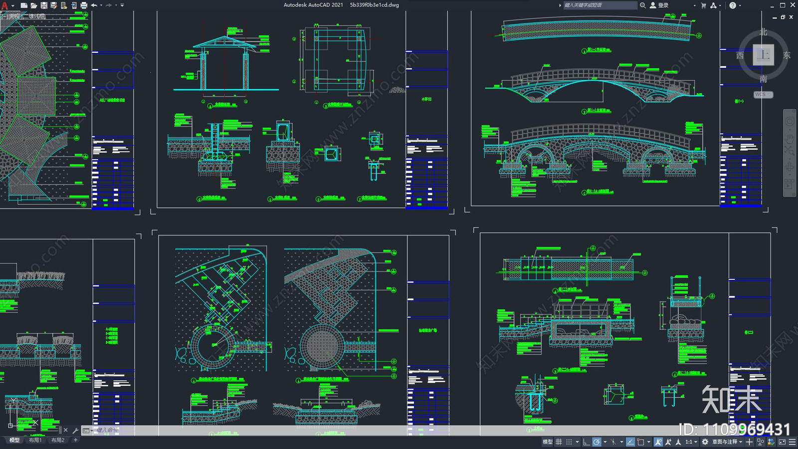
Task: Toggle snap mode dots icon
Action: [x=569, y=442]
